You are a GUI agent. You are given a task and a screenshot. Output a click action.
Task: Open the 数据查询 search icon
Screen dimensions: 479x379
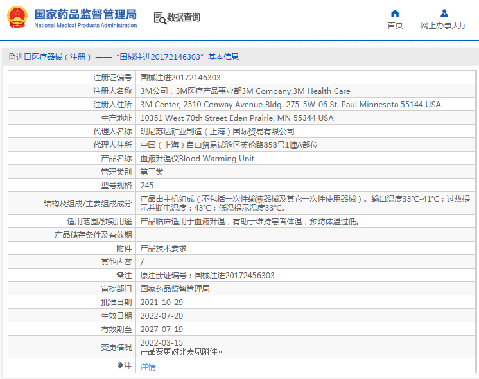(159, 18)
